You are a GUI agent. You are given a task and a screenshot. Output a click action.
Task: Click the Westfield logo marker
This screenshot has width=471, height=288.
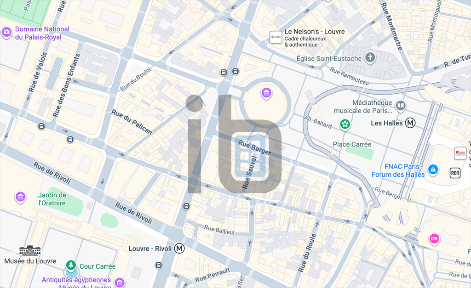460,153
